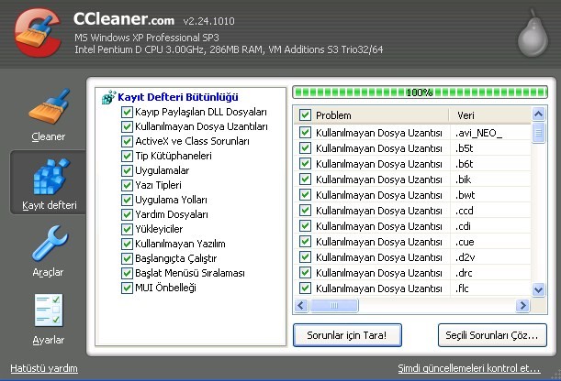Toggle the select-all checkbox in Problem header
Screen dimensions: 561x381
tap(305, 115)
